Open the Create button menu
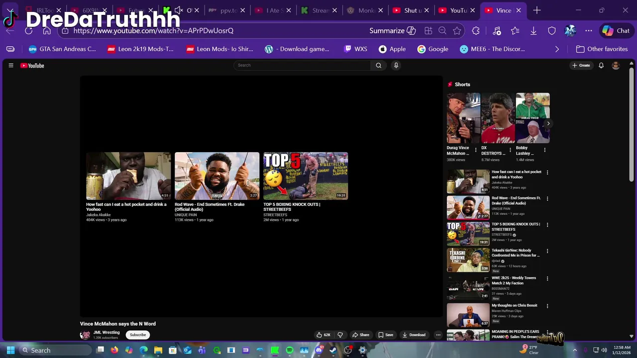Image resolution: width=637 pixels, height=358 pixels. click(x=581, y=65)
